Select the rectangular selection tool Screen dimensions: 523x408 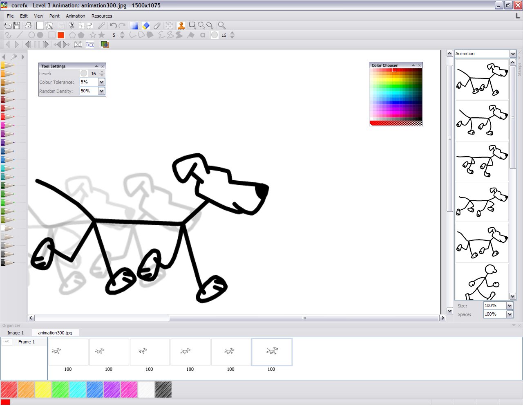click(193, 25)
